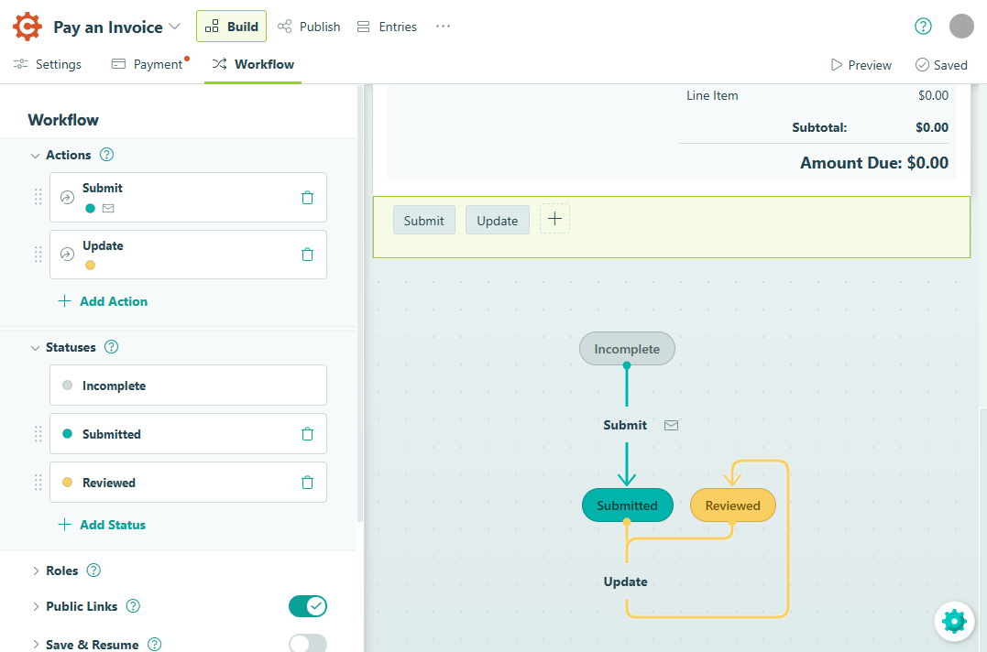Click drag handle beside Submit action
Image resolution: width=987 pixels, height=652 pixels.
point(38,198)
